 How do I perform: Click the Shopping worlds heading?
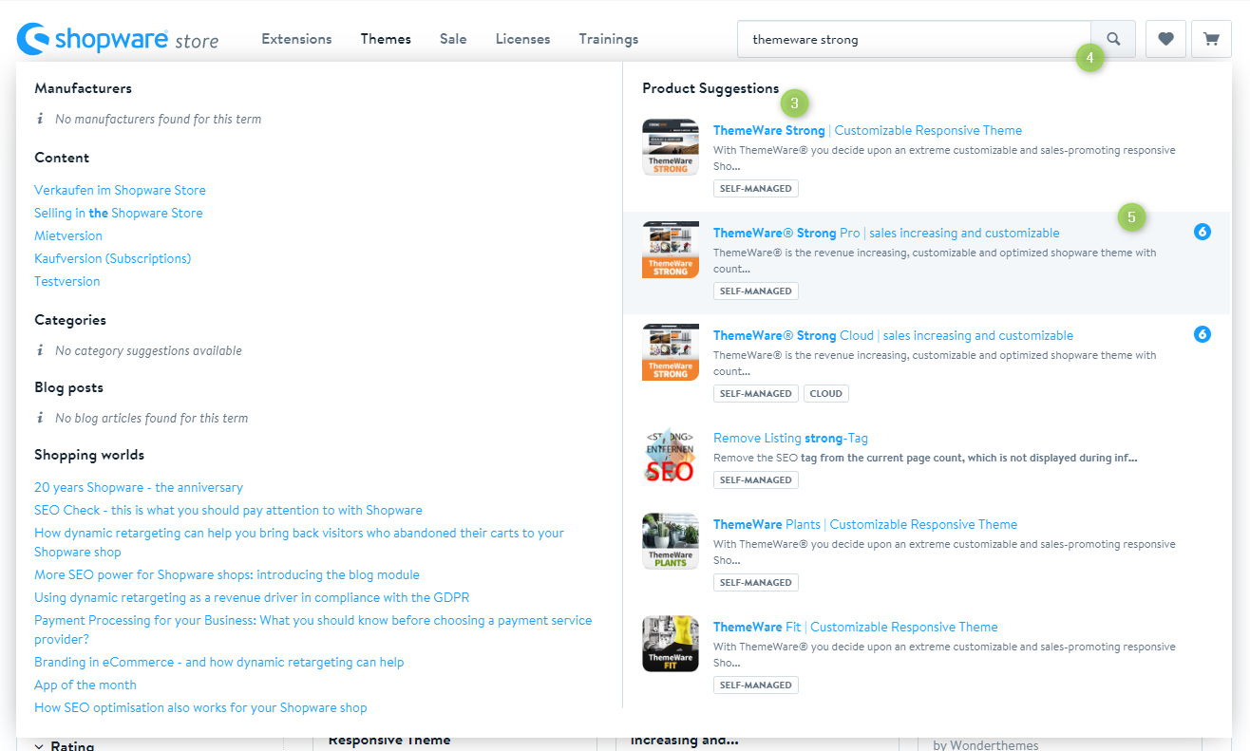(89, 455)
